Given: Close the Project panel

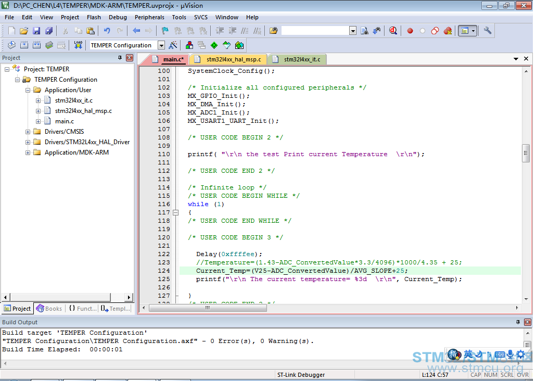Looking at the screenshot, I should [130, 58].
